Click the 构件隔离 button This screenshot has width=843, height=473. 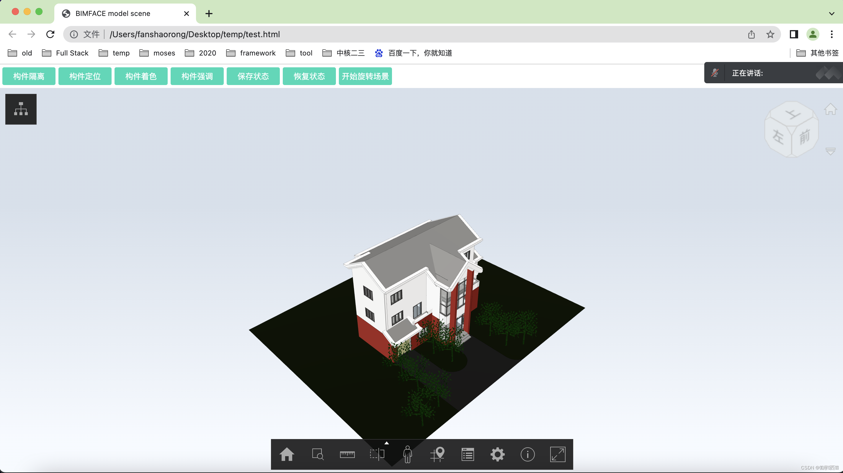29,76
